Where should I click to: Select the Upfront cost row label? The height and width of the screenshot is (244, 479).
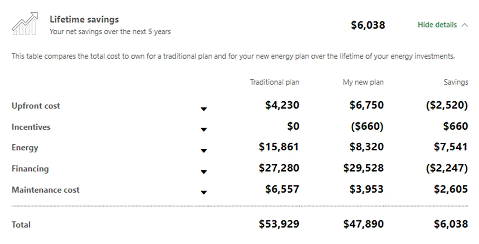(36, 106)
